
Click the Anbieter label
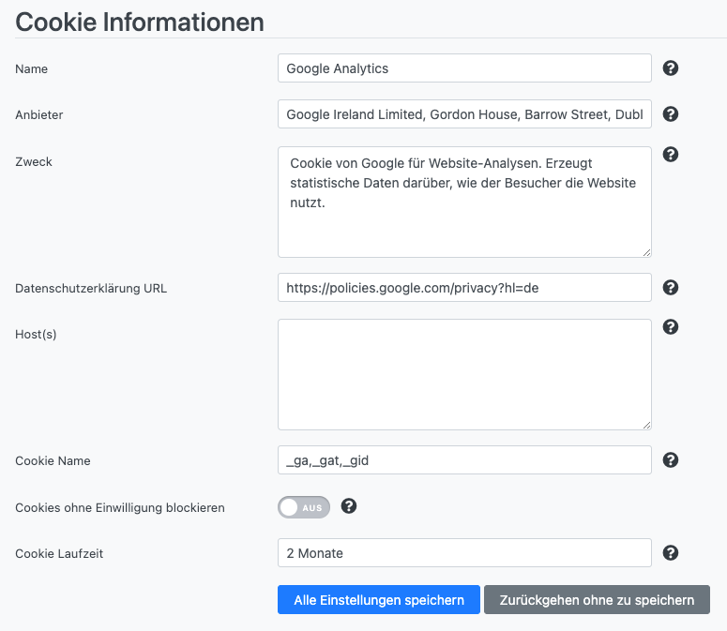click(39, 115)
